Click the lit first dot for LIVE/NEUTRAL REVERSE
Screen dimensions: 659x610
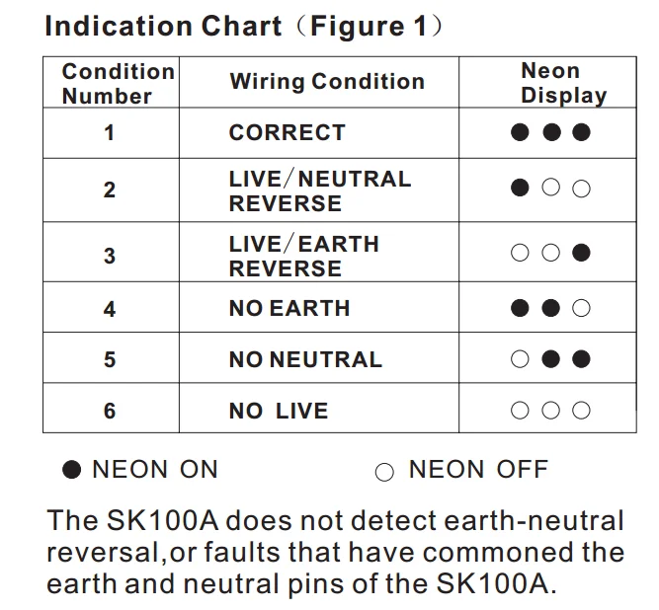pyautogui.click(x=521, y=189)
